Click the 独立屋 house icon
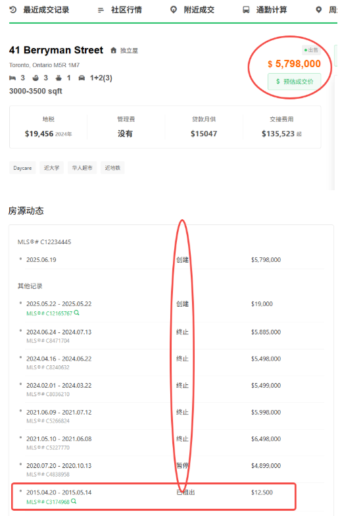 pos(113,50)
